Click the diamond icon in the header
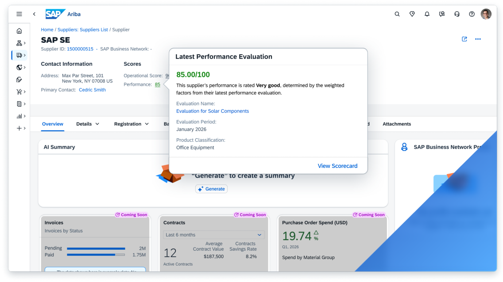Viewport: 503px width, 282px height. (x=412, y=14)
